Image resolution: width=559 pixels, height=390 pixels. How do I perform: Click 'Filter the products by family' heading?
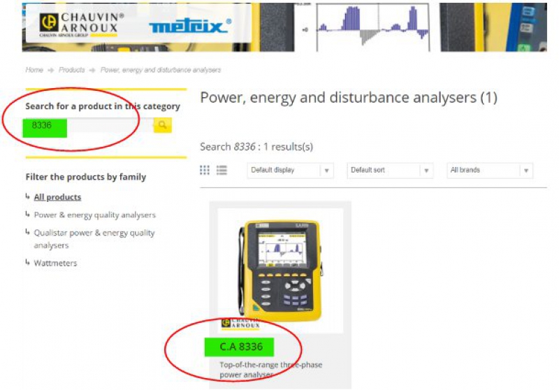coord(86,177)
